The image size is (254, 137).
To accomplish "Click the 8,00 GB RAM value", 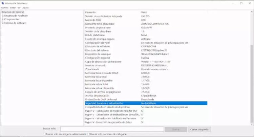I will click(x=145, y=73).
